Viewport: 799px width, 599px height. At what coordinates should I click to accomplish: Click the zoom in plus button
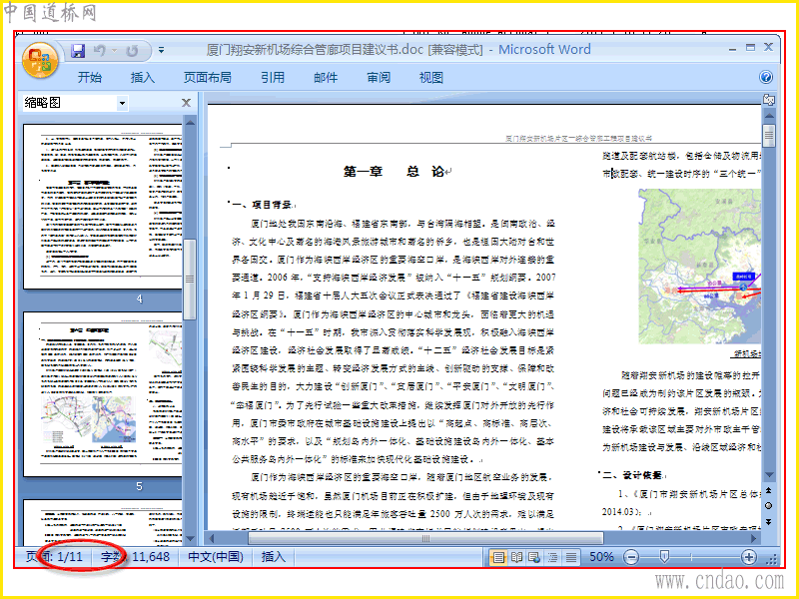tap(748, 557)
